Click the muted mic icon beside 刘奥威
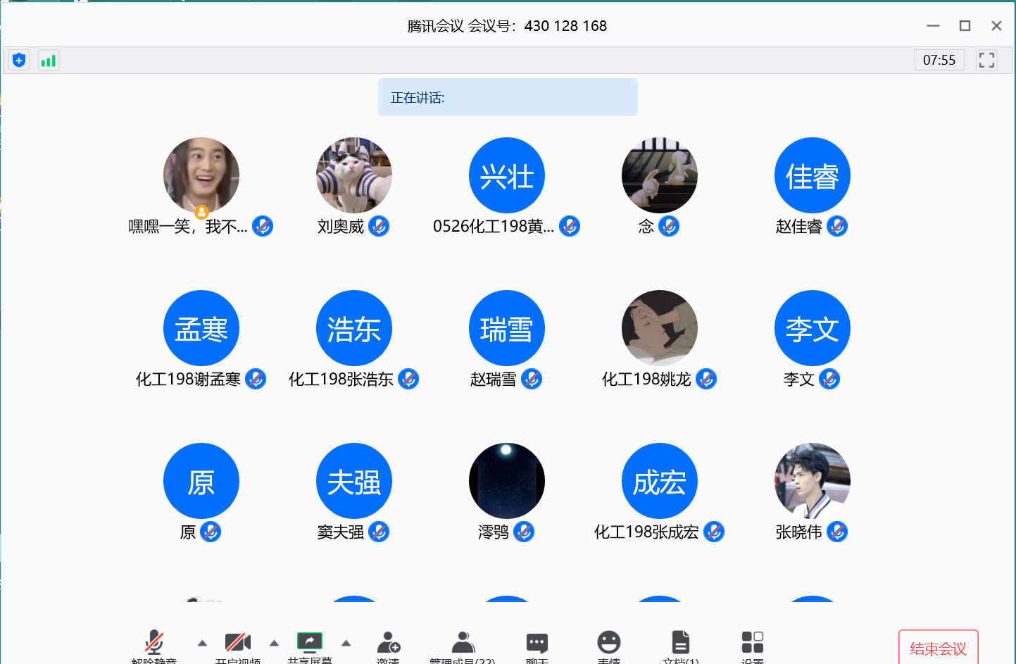This screenshot has width=1016, height=664. pyautogui.click(x=379, y=226)
